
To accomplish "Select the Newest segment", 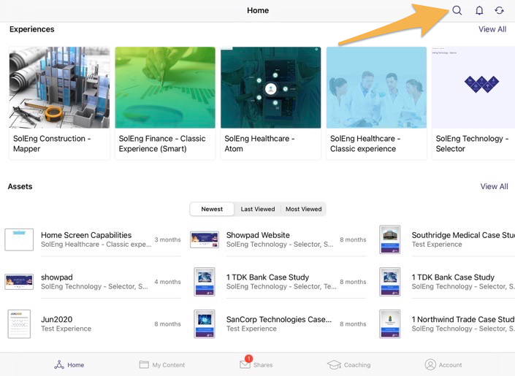I will [x=212, y=209].
